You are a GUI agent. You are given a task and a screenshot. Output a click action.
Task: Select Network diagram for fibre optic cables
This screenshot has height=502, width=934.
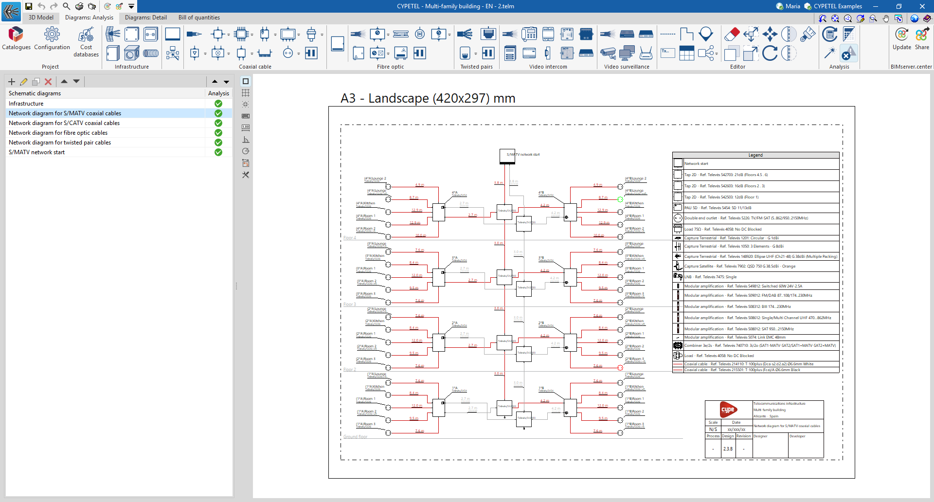click(x=58, y=133)
